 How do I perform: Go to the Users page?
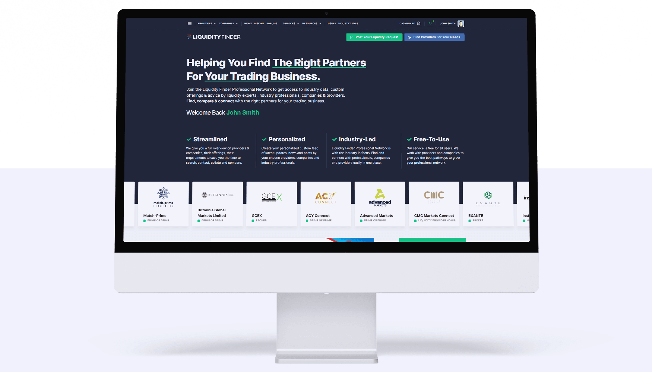pyautogui.click(x=332, y=23)
